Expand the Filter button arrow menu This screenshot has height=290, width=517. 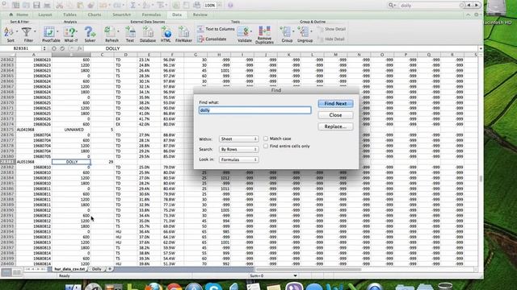35,32
